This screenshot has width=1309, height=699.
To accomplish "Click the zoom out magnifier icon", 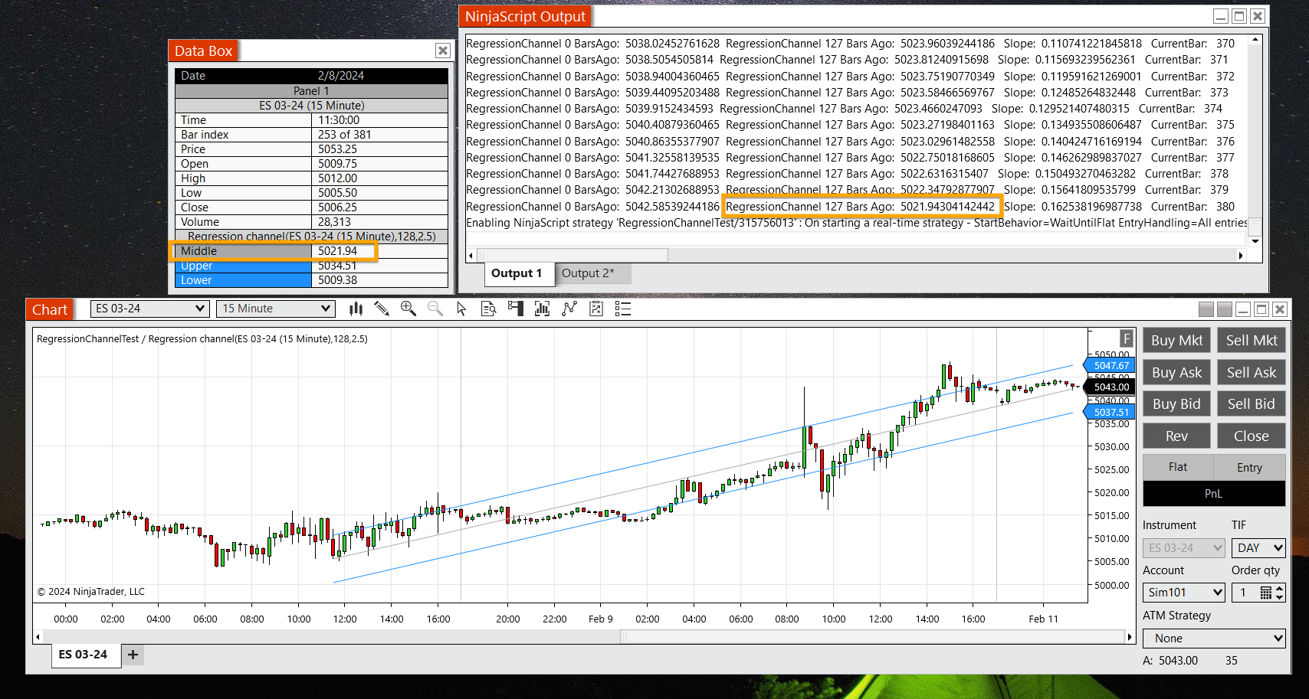I will click(435, 309).
